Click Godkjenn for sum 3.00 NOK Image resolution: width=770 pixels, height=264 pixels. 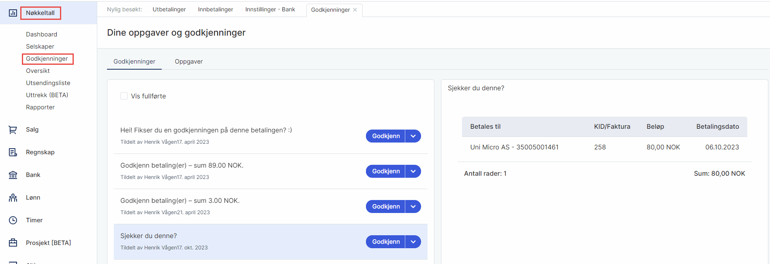pyautogui.click(x=385, y=207)
